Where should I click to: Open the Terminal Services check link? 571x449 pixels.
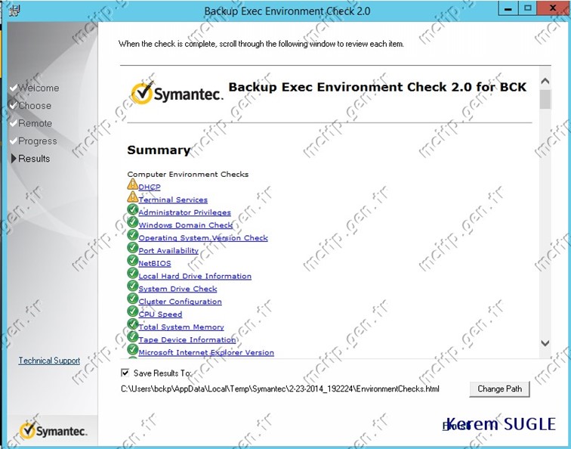click(x=173, y=200)
